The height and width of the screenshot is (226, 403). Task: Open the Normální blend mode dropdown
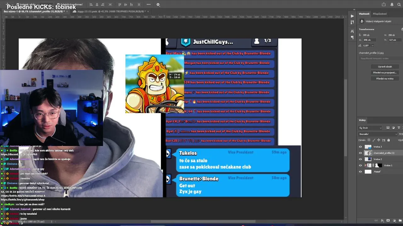coord(377,134)
